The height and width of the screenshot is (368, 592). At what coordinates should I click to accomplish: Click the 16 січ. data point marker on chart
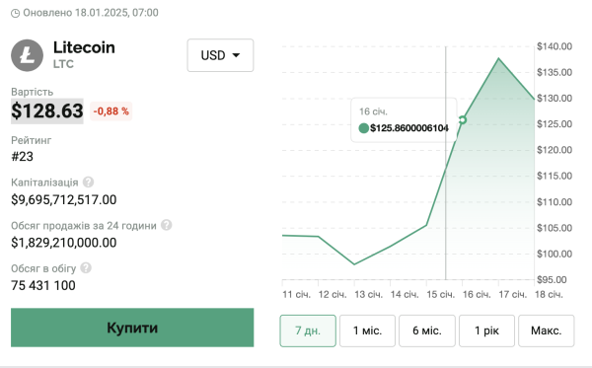coord(462,120)
